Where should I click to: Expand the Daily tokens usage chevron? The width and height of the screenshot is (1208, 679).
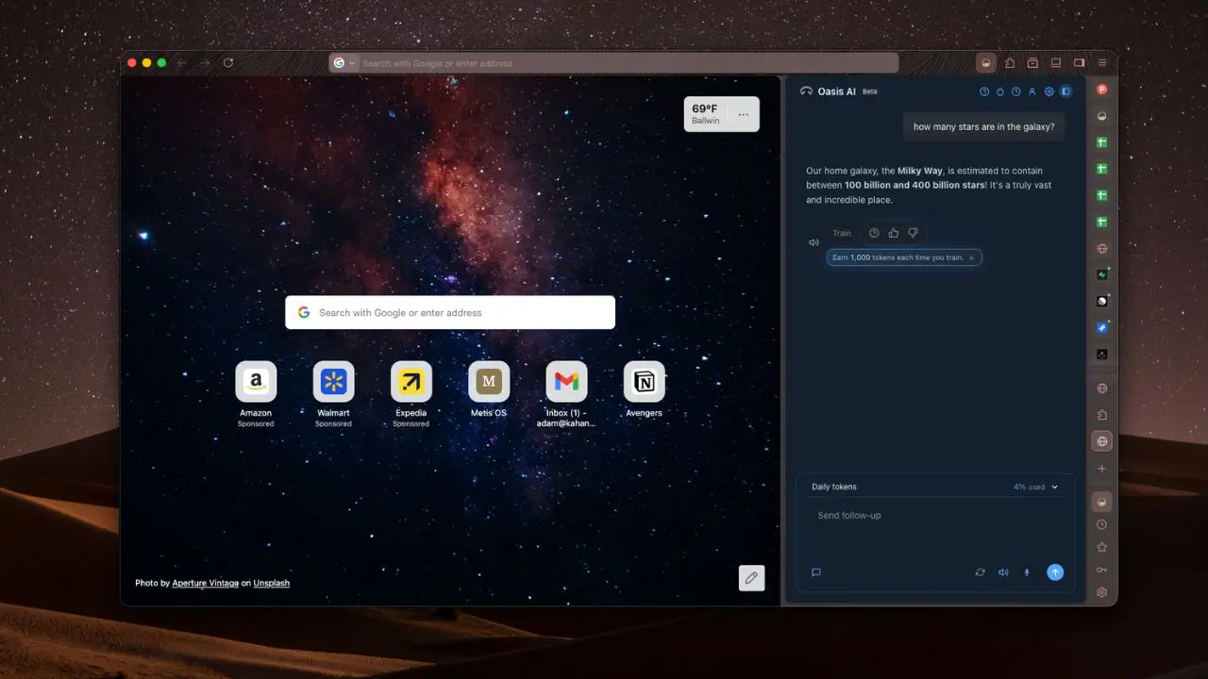1055,487
